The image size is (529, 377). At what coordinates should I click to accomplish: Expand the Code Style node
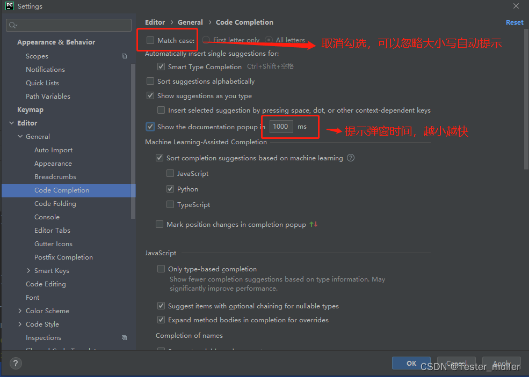pos(20,324)
